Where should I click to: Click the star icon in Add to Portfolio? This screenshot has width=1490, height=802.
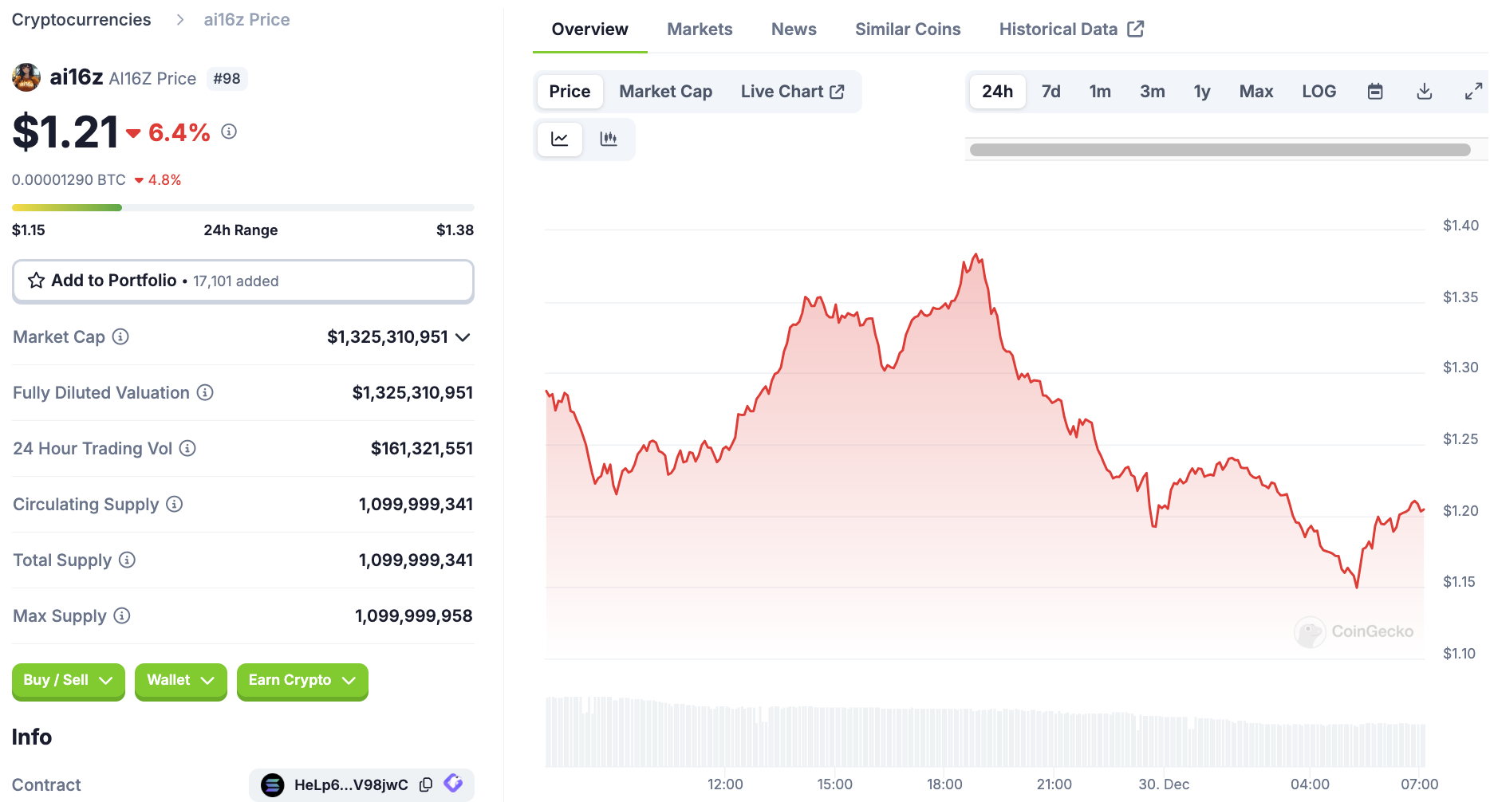click(x=37, y=281)
